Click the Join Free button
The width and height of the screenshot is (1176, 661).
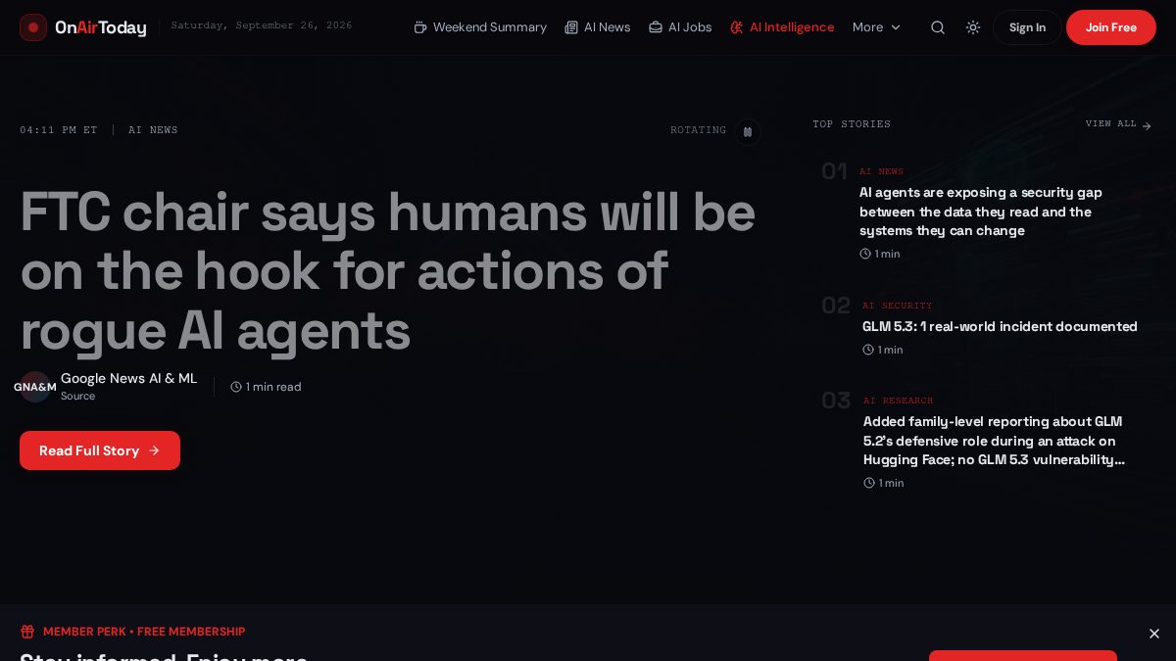point(1111,27)
